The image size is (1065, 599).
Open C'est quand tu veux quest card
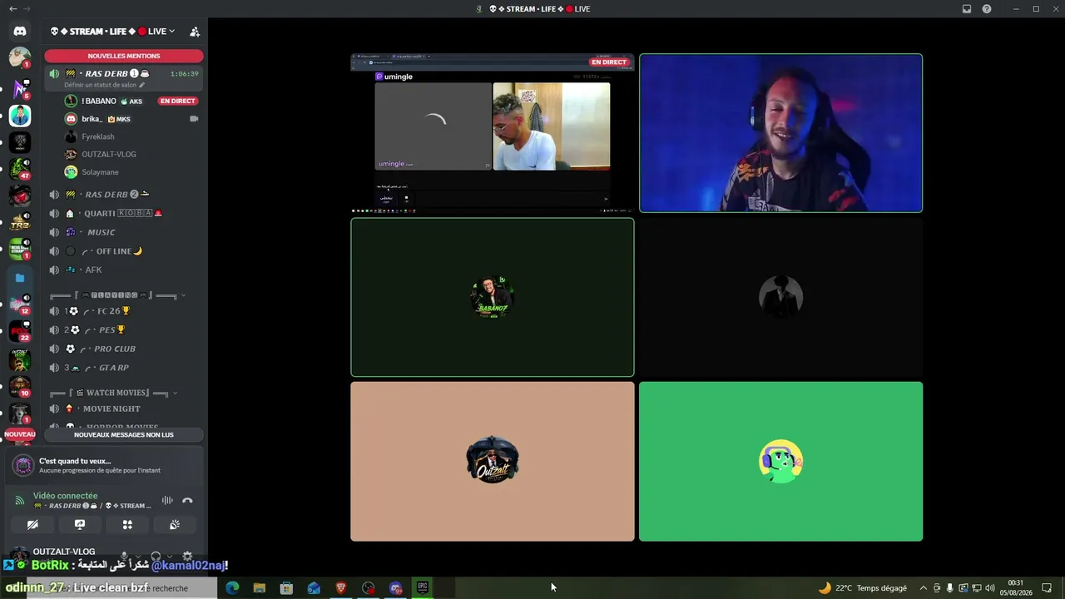click(x=104, y=465)
